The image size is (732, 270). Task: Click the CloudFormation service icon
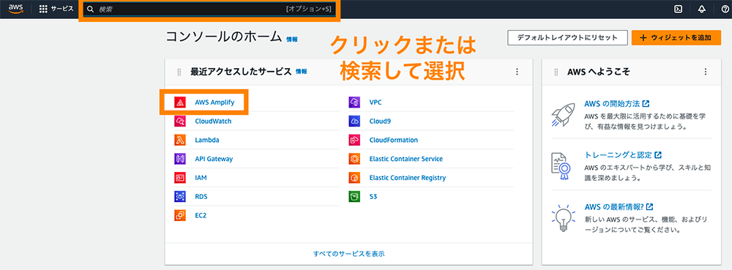click(x=354, y=140)
